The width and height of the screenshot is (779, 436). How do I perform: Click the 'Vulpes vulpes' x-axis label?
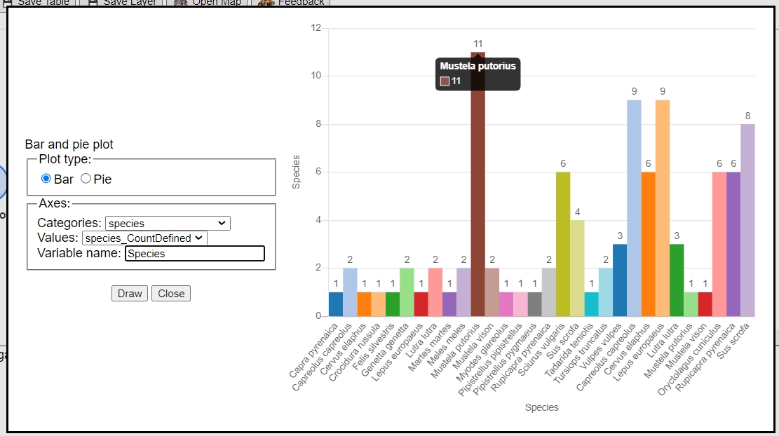pos(601,348)
